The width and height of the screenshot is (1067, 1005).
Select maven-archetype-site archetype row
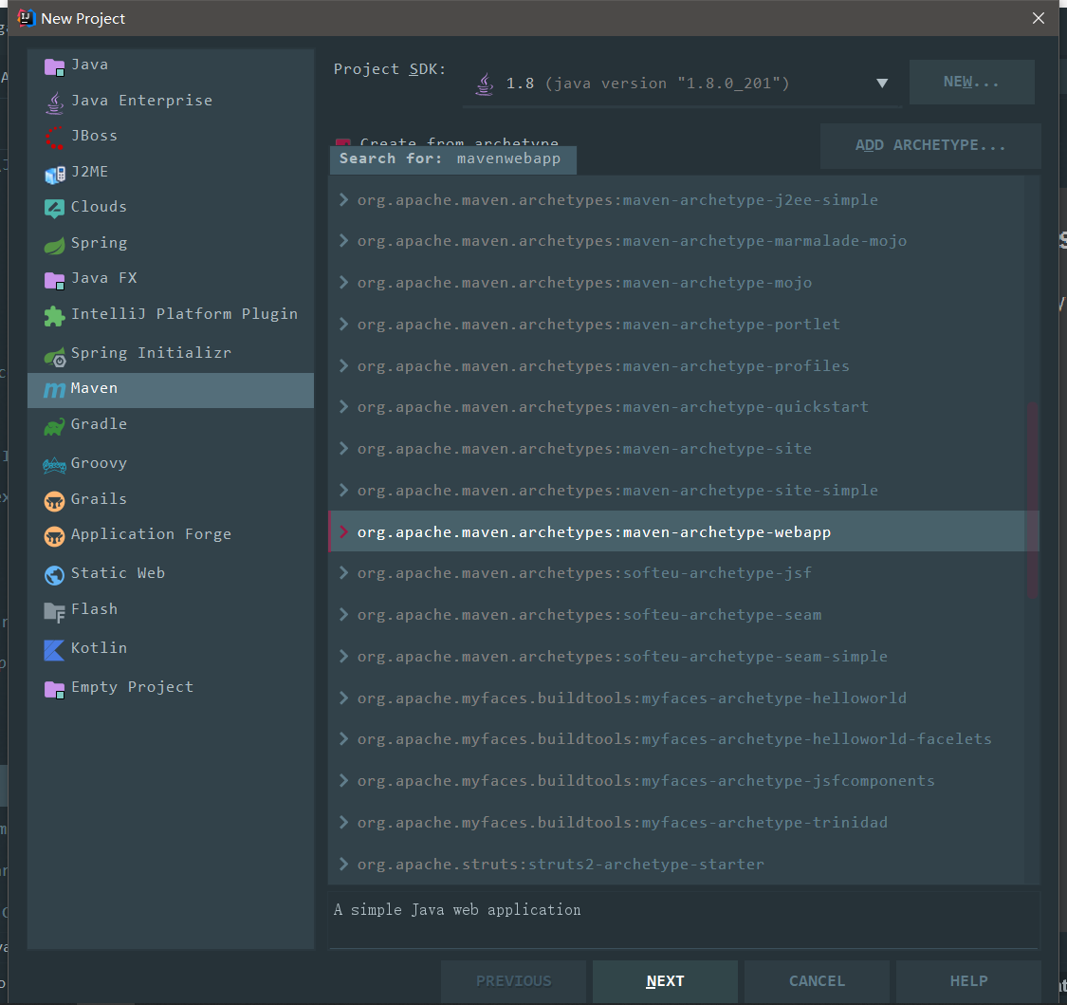tap(677, 449)
